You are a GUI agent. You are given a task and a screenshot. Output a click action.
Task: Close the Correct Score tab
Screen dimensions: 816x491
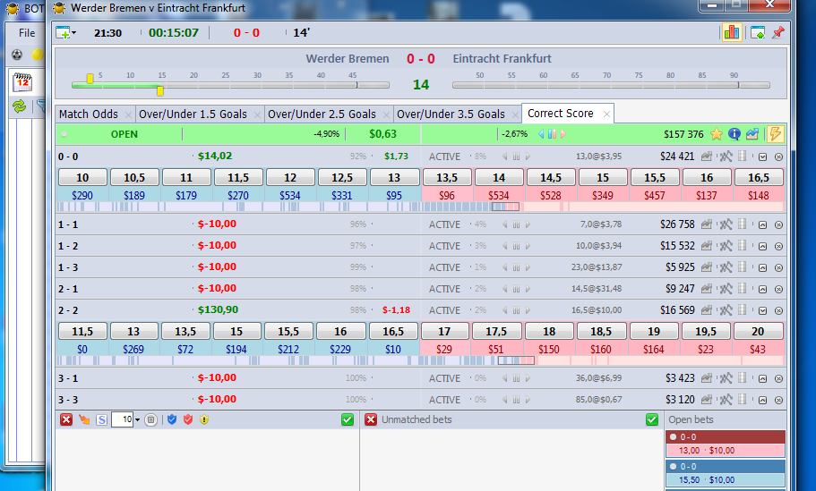[606, 114]
